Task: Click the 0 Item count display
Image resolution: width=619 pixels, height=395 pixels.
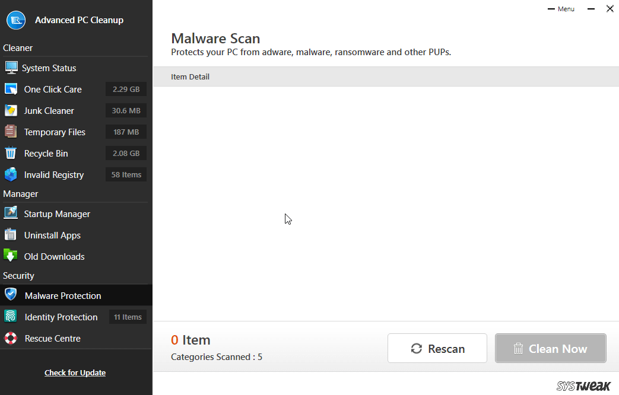Action: click(x=191, y=340)
